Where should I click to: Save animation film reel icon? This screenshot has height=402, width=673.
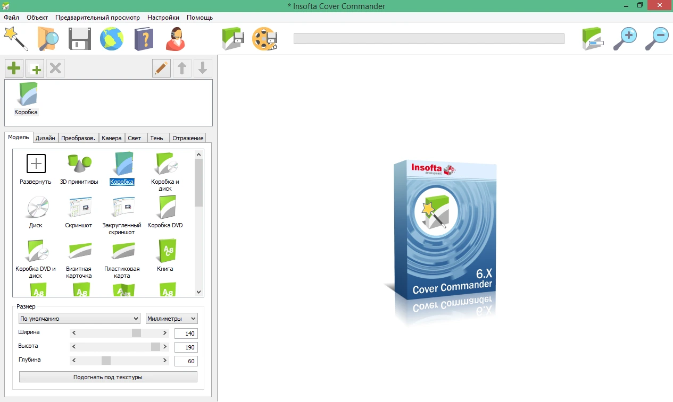point(265,39)
